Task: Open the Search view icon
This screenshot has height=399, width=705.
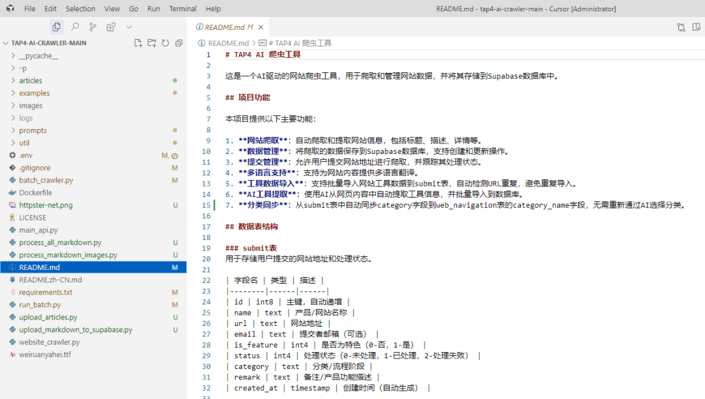Action: pyautogui.click(x=75, y=27)
